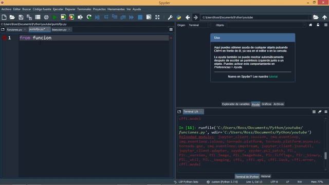Click the @ symbol finder icon
329x185 pixels.
tap(46, 17)
